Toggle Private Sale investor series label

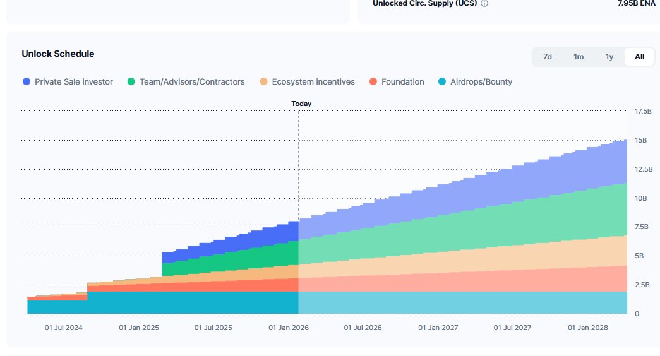(74, 81)
